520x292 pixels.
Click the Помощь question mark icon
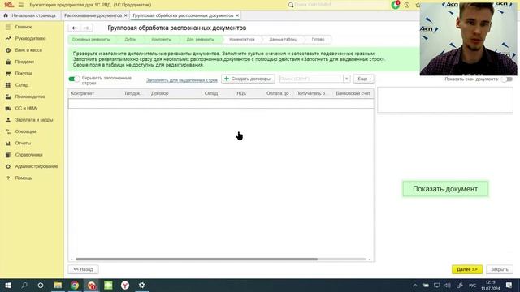(x=8, y=178)
